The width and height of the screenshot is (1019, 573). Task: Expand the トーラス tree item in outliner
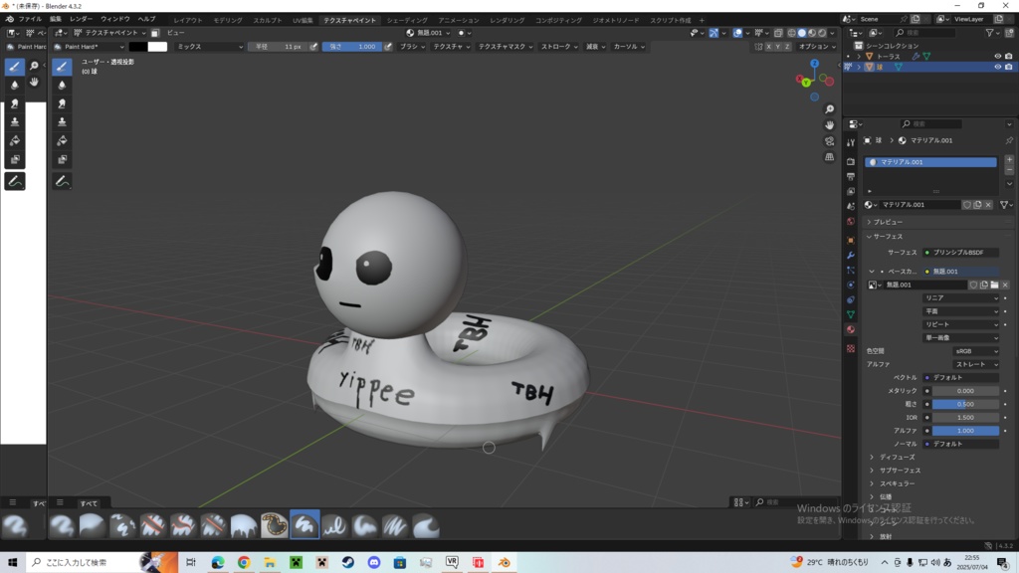coord(859,57)
